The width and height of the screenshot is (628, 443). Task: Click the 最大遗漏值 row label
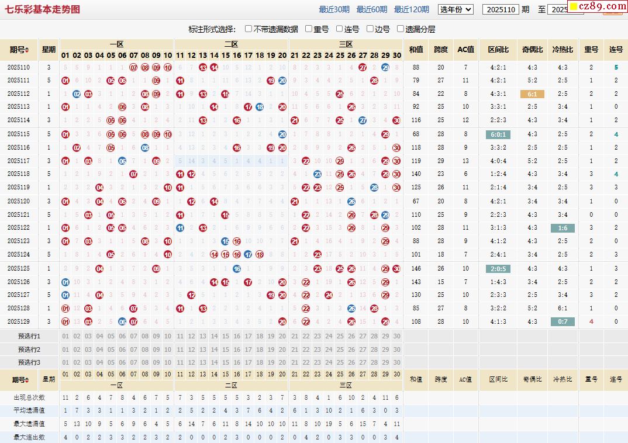coord(29,424)
